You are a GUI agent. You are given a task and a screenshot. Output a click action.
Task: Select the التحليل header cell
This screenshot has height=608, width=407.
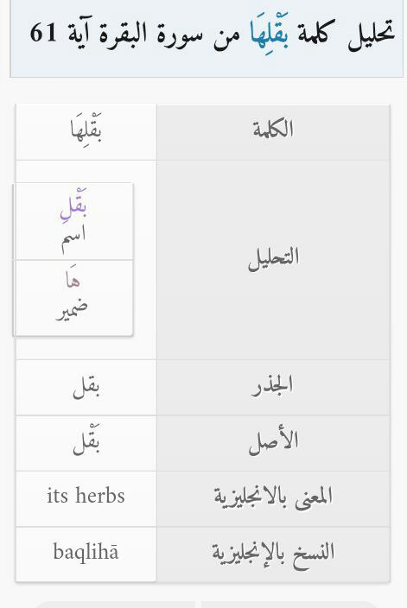[x=273, y=260]
